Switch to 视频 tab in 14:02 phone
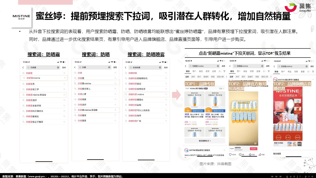Image resolution: width=316 pixels, height=178 pixels. coord(207,71)
